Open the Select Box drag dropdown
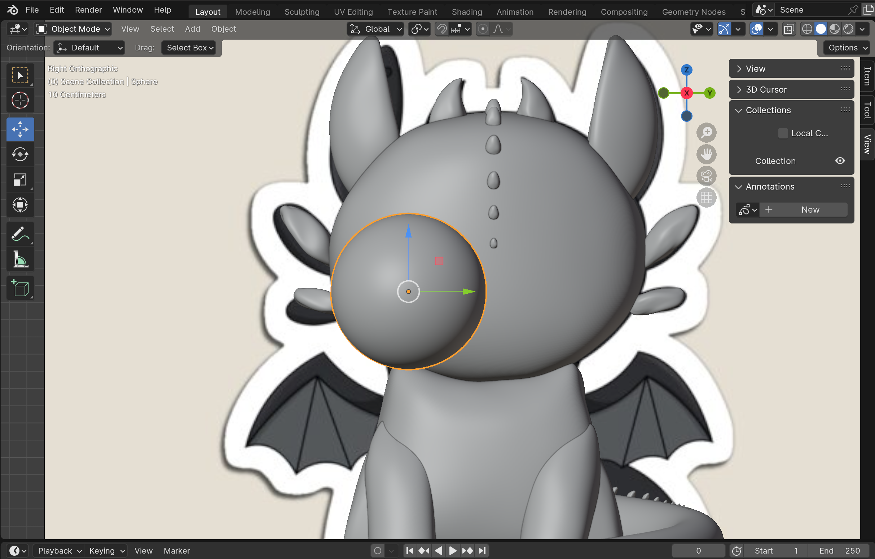Image resolution: width=875 pixels, height=559 pixels. [x=189, y=48]
